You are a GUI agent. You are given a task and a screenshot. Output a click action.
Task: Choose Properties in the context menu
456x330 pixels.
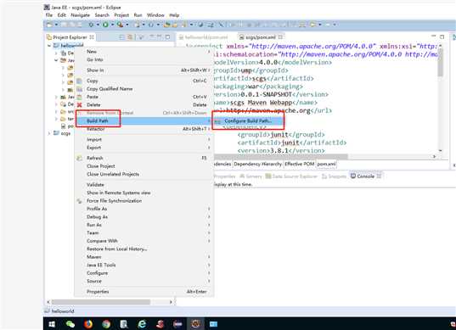click(x=144, y=291)
